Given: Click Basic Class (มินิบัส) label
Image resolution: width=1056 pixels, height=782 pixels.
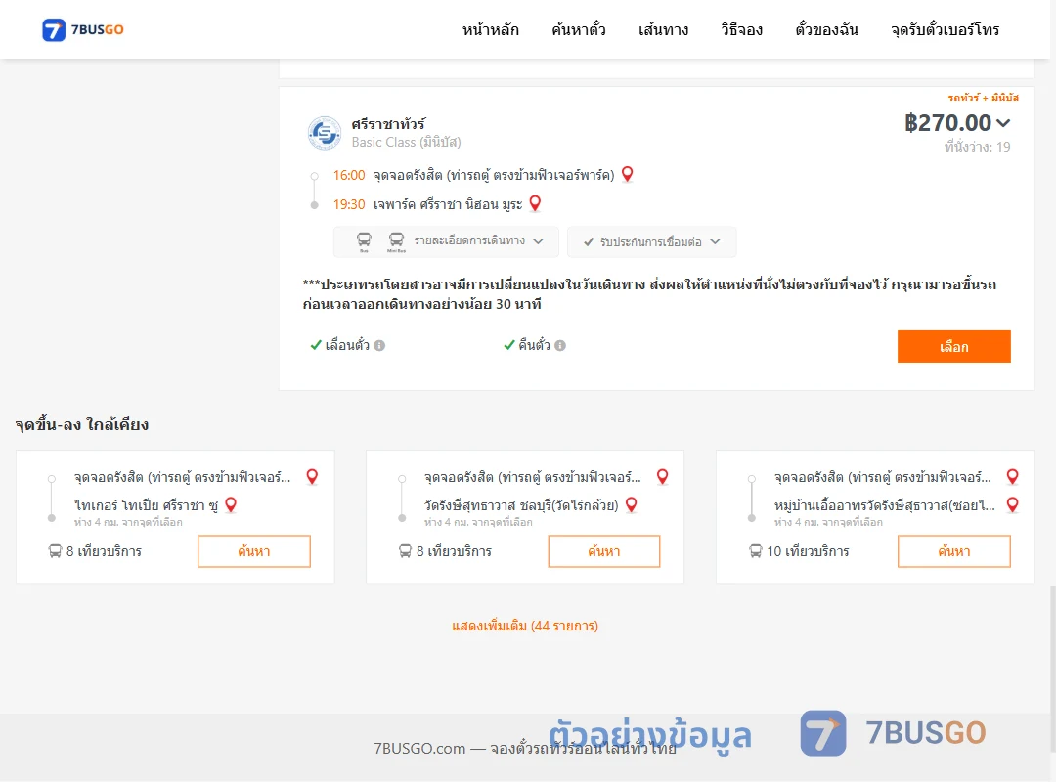Looking at the screenshot, I should [x=406, y=142].
